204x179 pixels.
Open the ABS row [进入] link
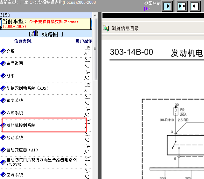point(87,87)
